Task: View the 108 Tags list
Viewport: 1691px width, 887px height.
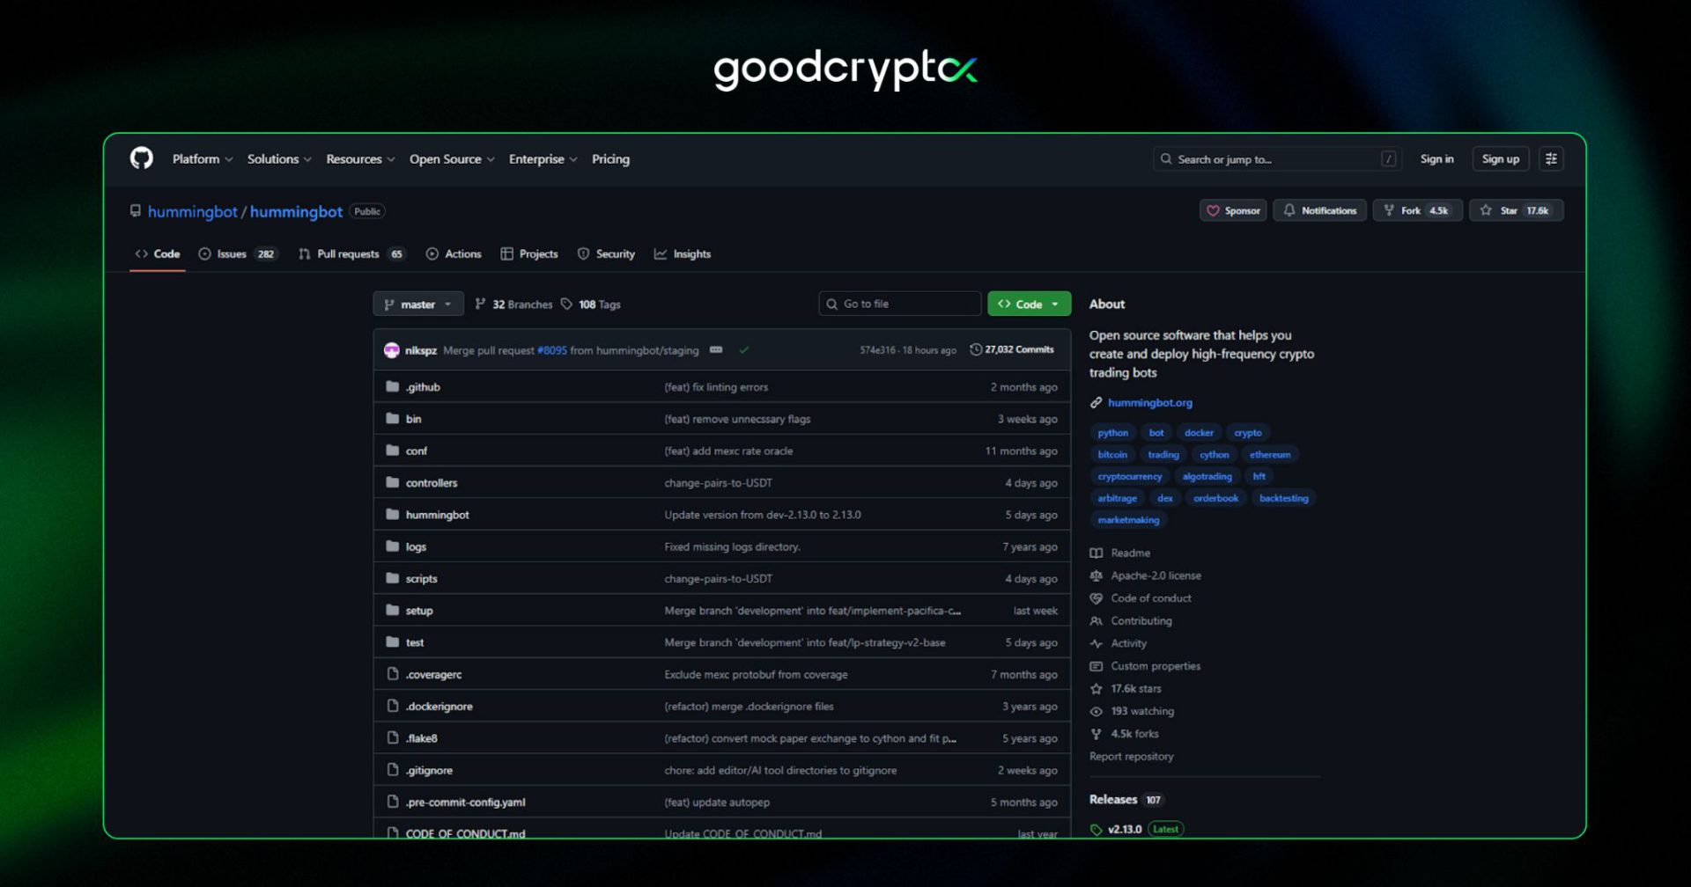Action: click(x=591, y=304)
